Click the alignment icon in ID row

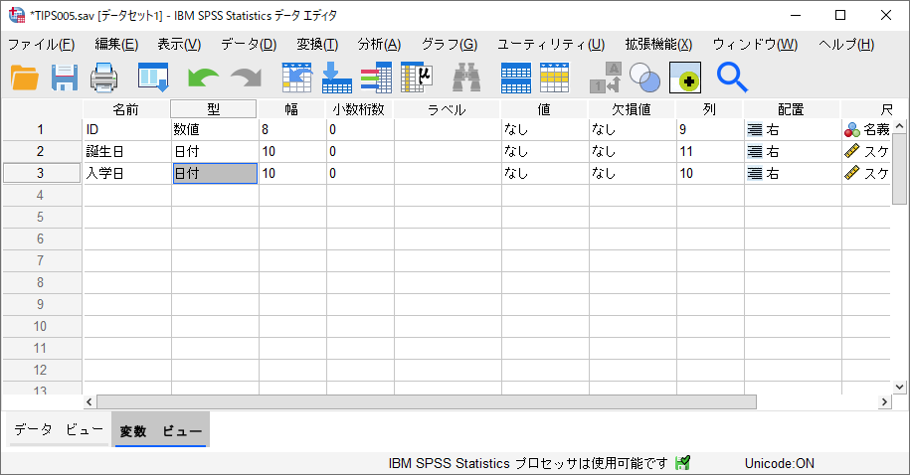755,130
